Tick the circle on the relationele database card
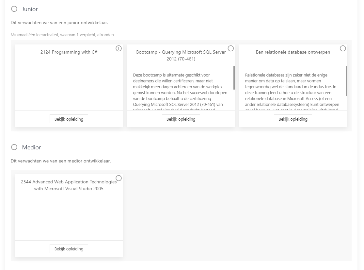Viewport: 364px width, 270px height. click(343, 48)
